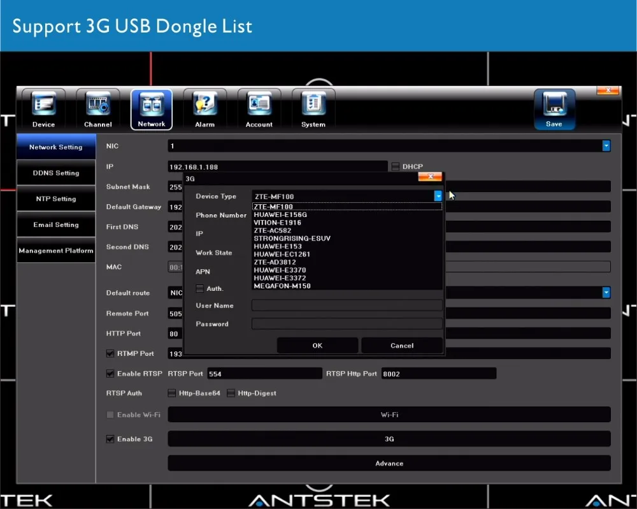Choose VITION-E1916 from the list
The image size is (637, 509).
[347, 223]
